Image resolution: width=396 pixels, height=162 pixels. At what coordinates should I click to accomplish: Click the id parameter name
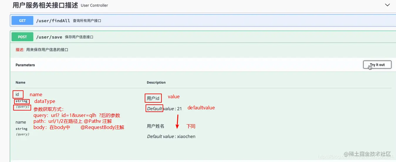pos(17,94)
